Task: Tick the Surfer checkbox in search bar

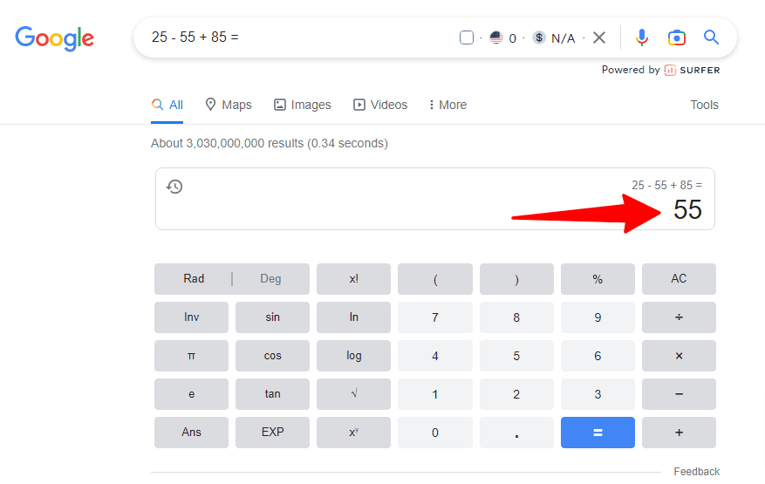Action: point(467,37)
